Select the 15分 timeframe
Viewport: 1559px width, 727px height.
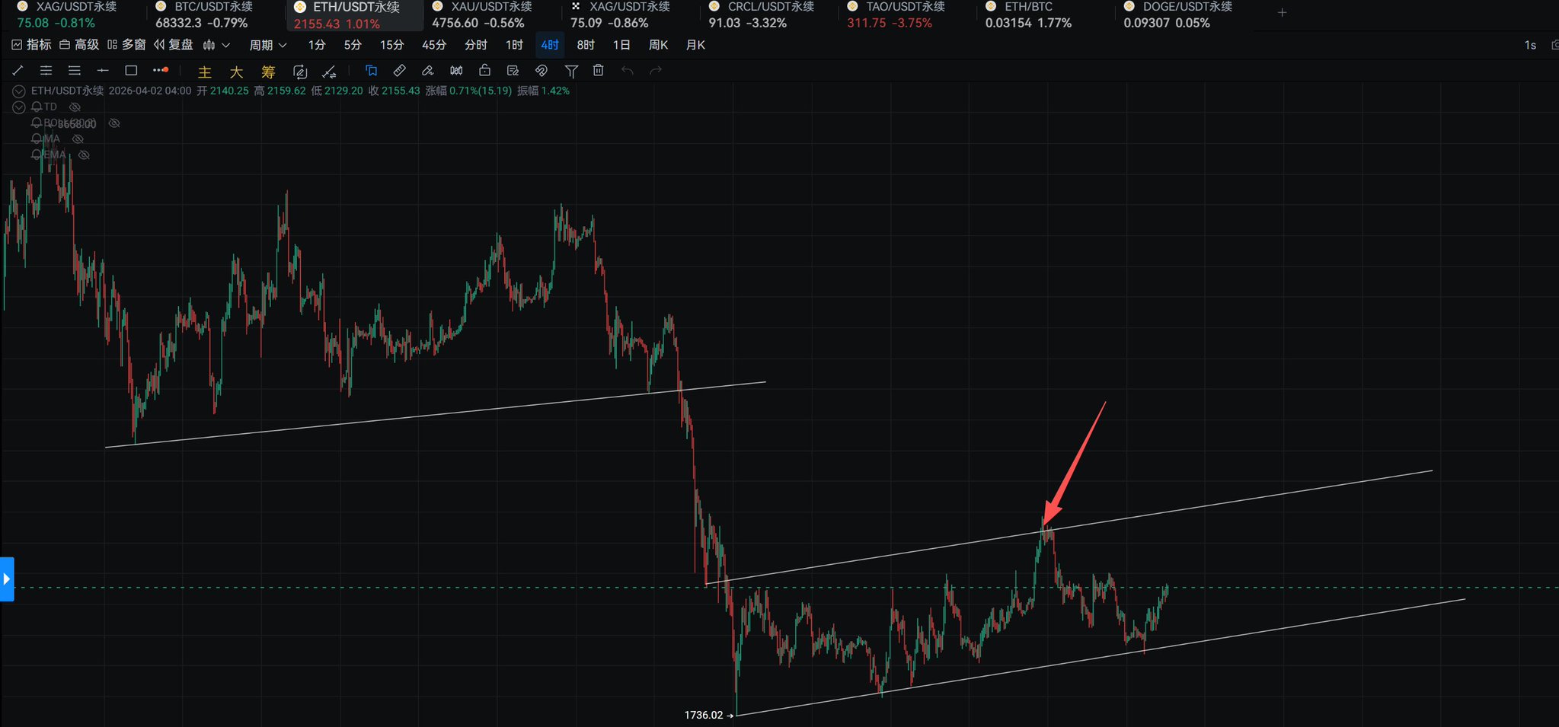[x=391, y=45]
